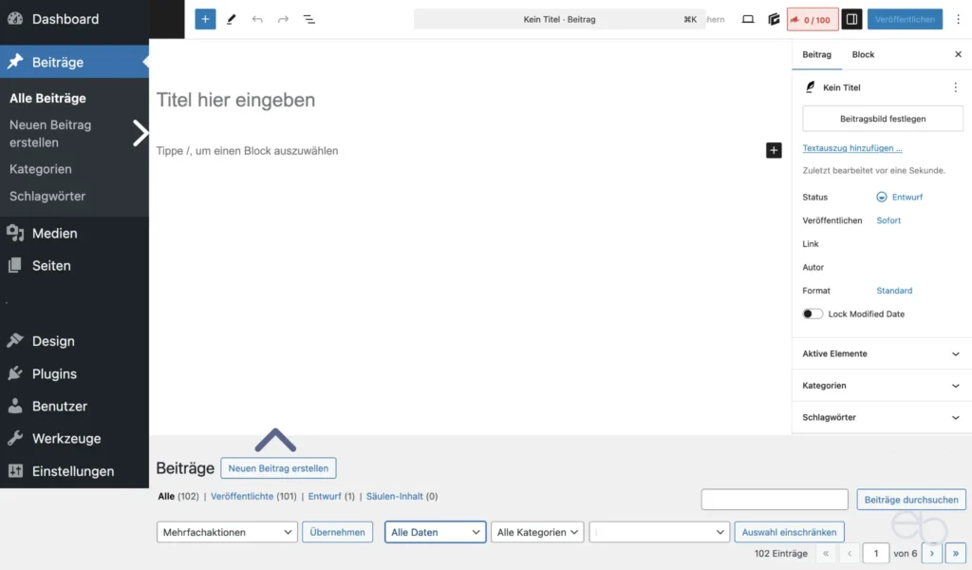Screen dimensions: 972x570
Task: Click Beitragsbild festlegen button
Action: click(x=883, y=119)
